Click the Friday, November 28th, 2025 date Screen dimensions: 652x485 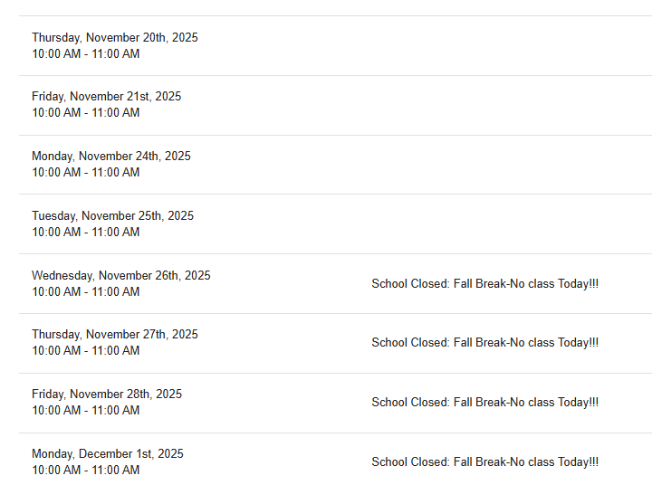click(107, 394)
